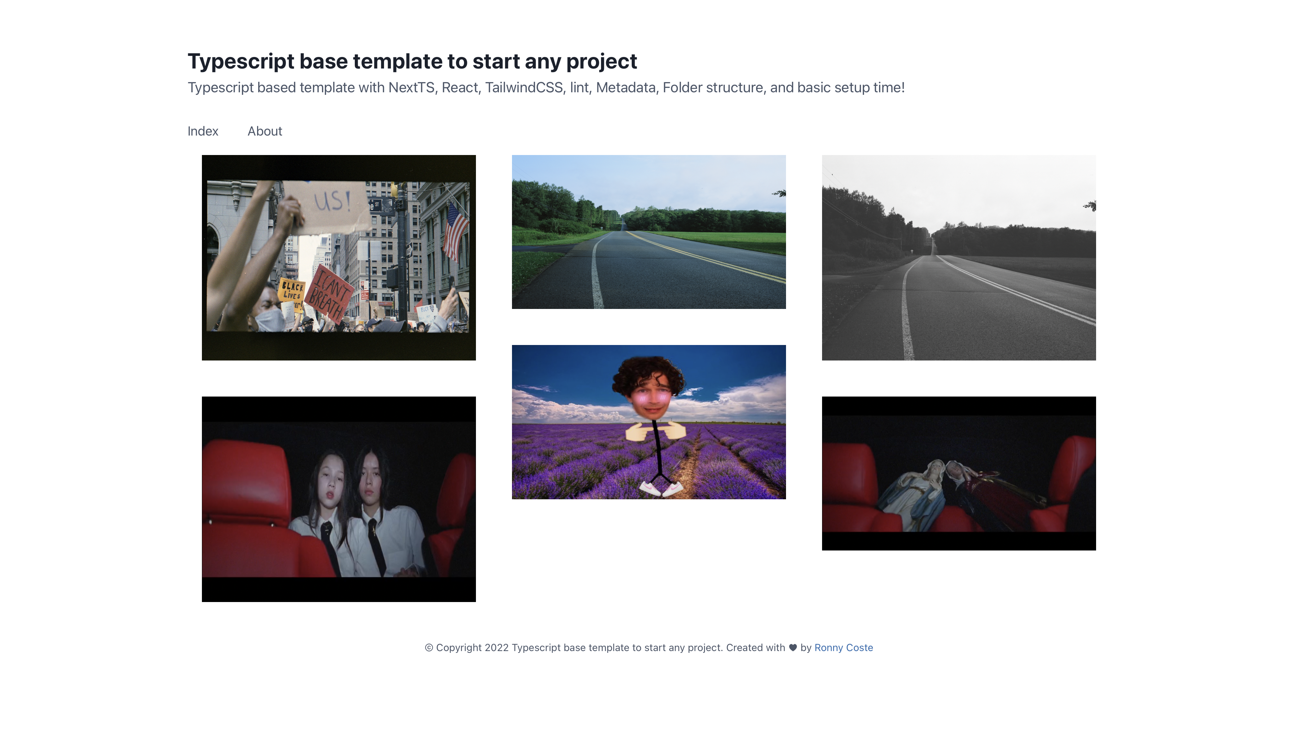
Task: Open the About navigation link
Action: click(x=264, y=131)
